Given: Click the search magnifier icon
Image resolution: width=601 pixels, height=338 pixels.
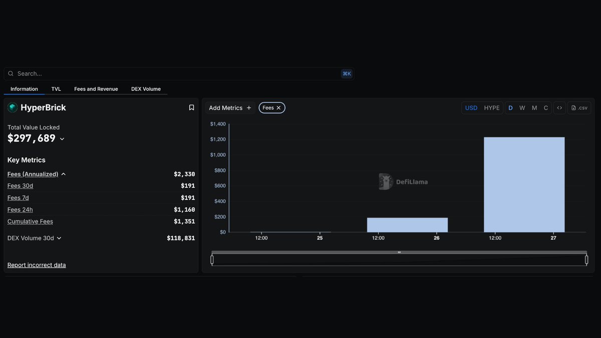Looking at the screenshot, I should pyautogui.click(x=11, y=74).
